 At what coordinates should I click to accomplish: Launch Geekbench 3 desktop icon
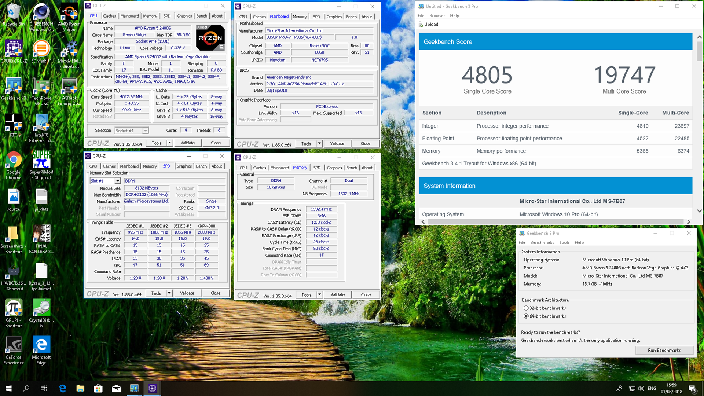[14, 89]
